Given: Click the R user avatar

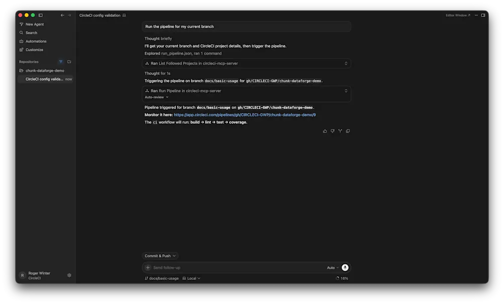Looking at the screenshot, I should 22,275.
